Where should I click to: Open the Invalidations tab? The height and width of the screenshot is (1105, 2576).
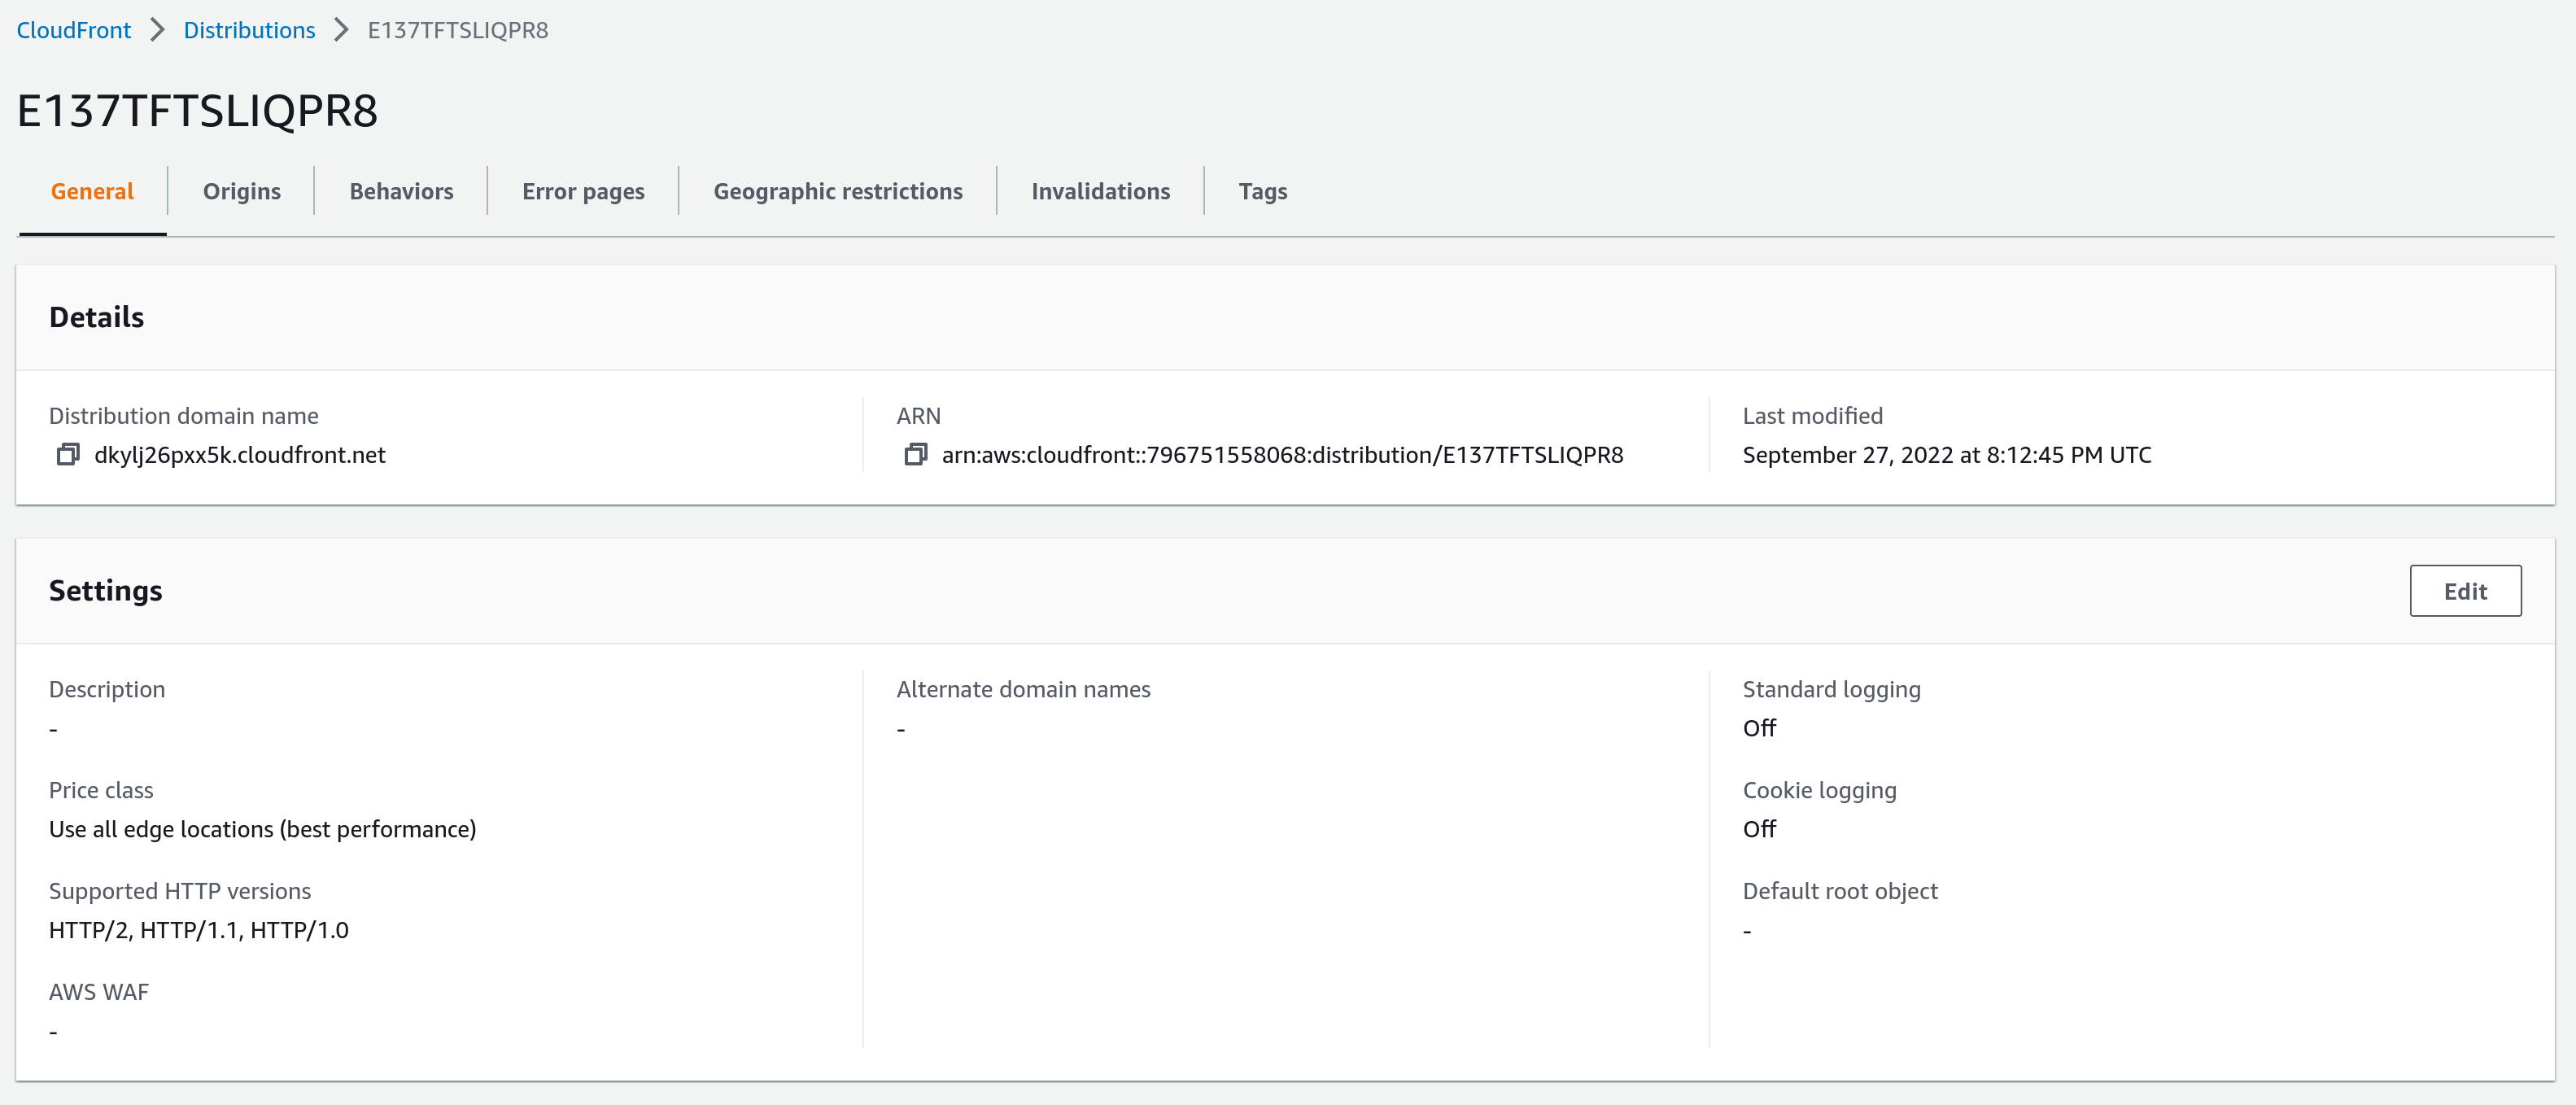tap(1100, 190)
